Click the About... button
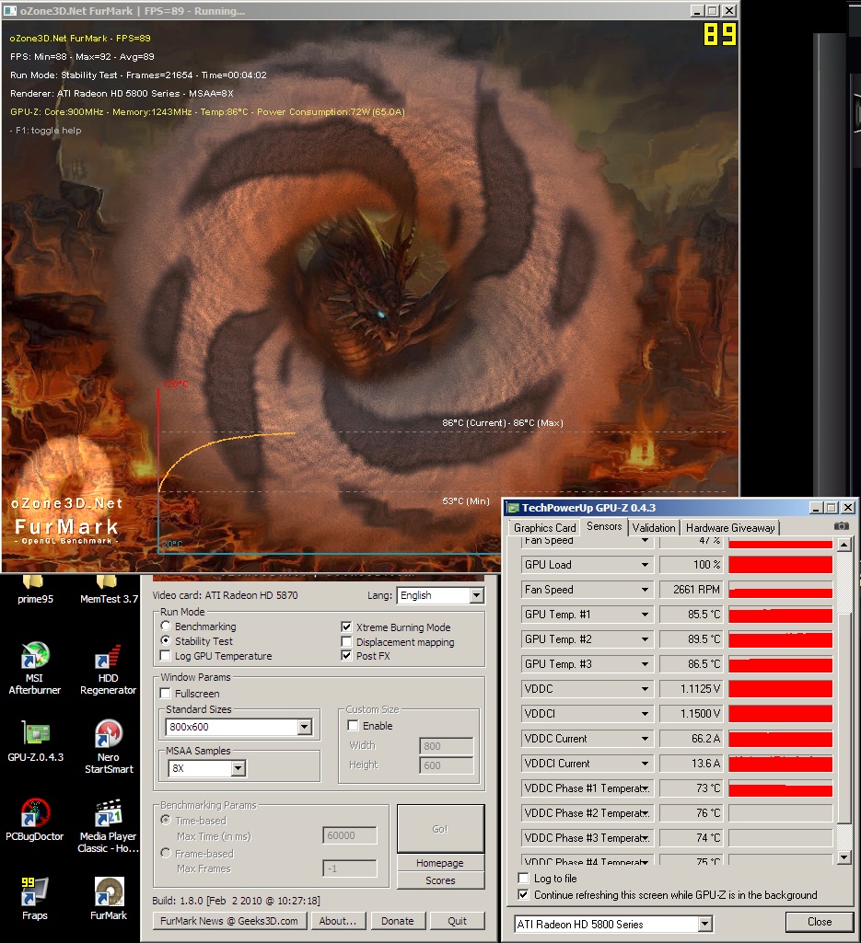Viewport: 861px width, 943px height. coord(338,921)
